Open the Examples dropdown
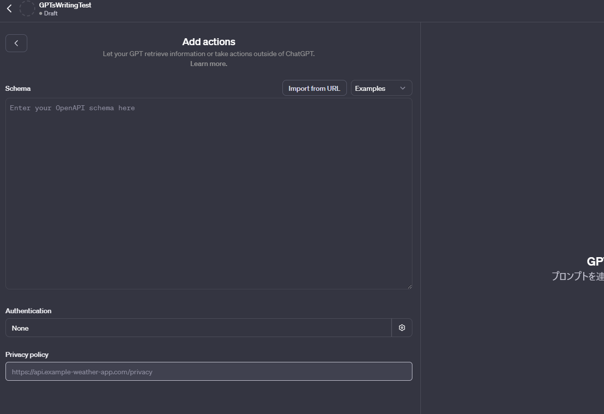The width and height of the screenshot is (604, 414). pos(381,88)
